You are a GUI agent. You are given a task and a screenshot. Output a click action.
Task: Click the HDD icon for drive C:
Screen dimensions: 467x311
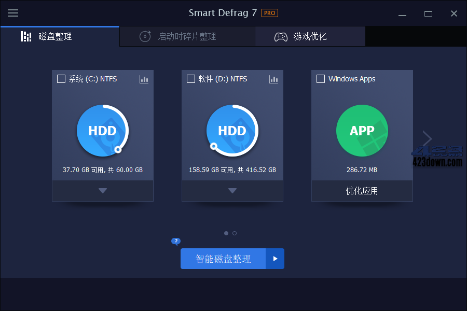(102, 131)
